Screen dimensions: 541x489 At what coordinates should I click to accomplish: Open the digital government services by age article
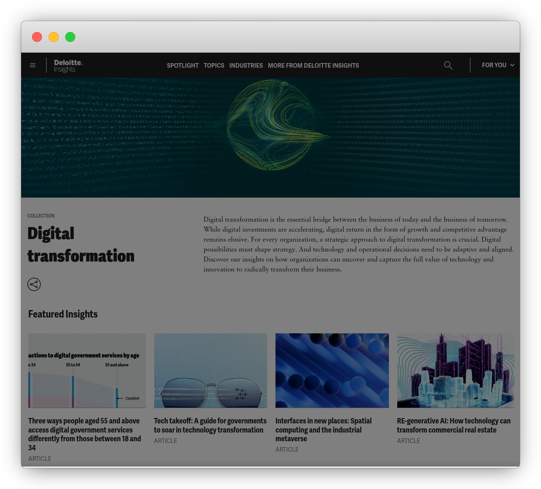pos(84,434)
